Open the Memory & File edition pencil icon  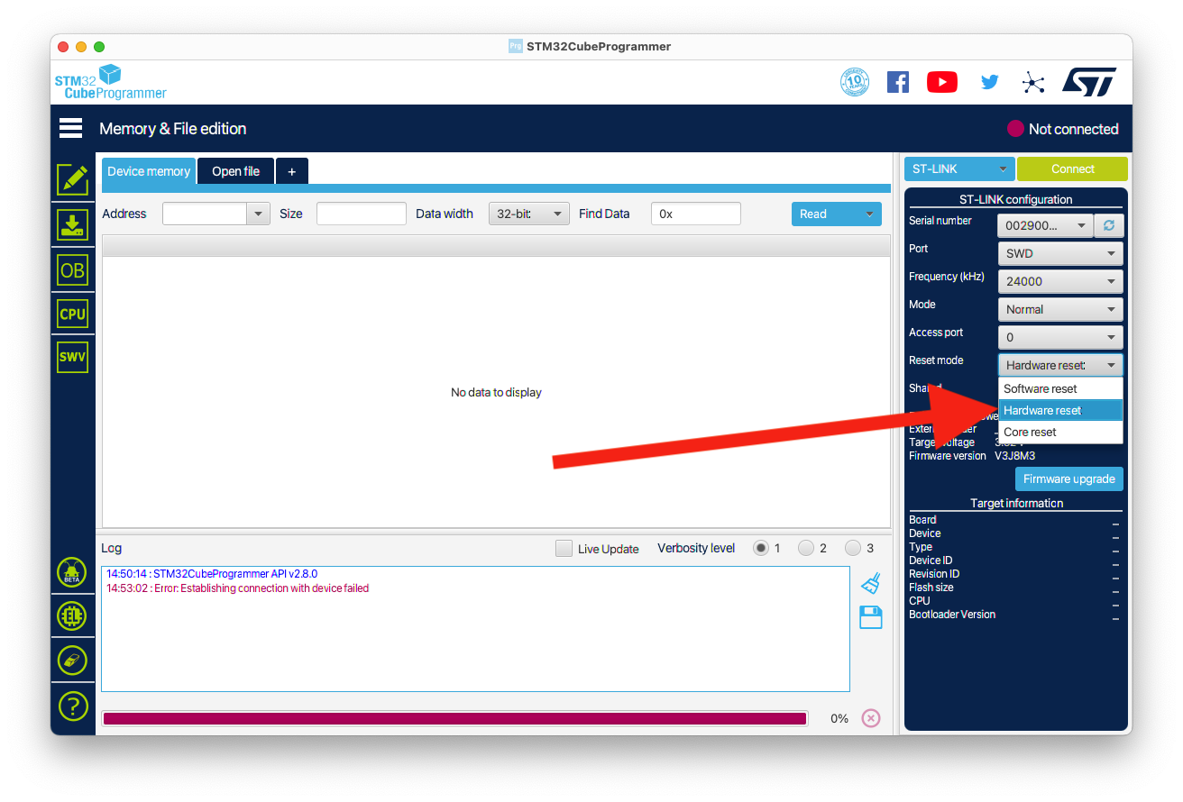(x=72, y=180)
